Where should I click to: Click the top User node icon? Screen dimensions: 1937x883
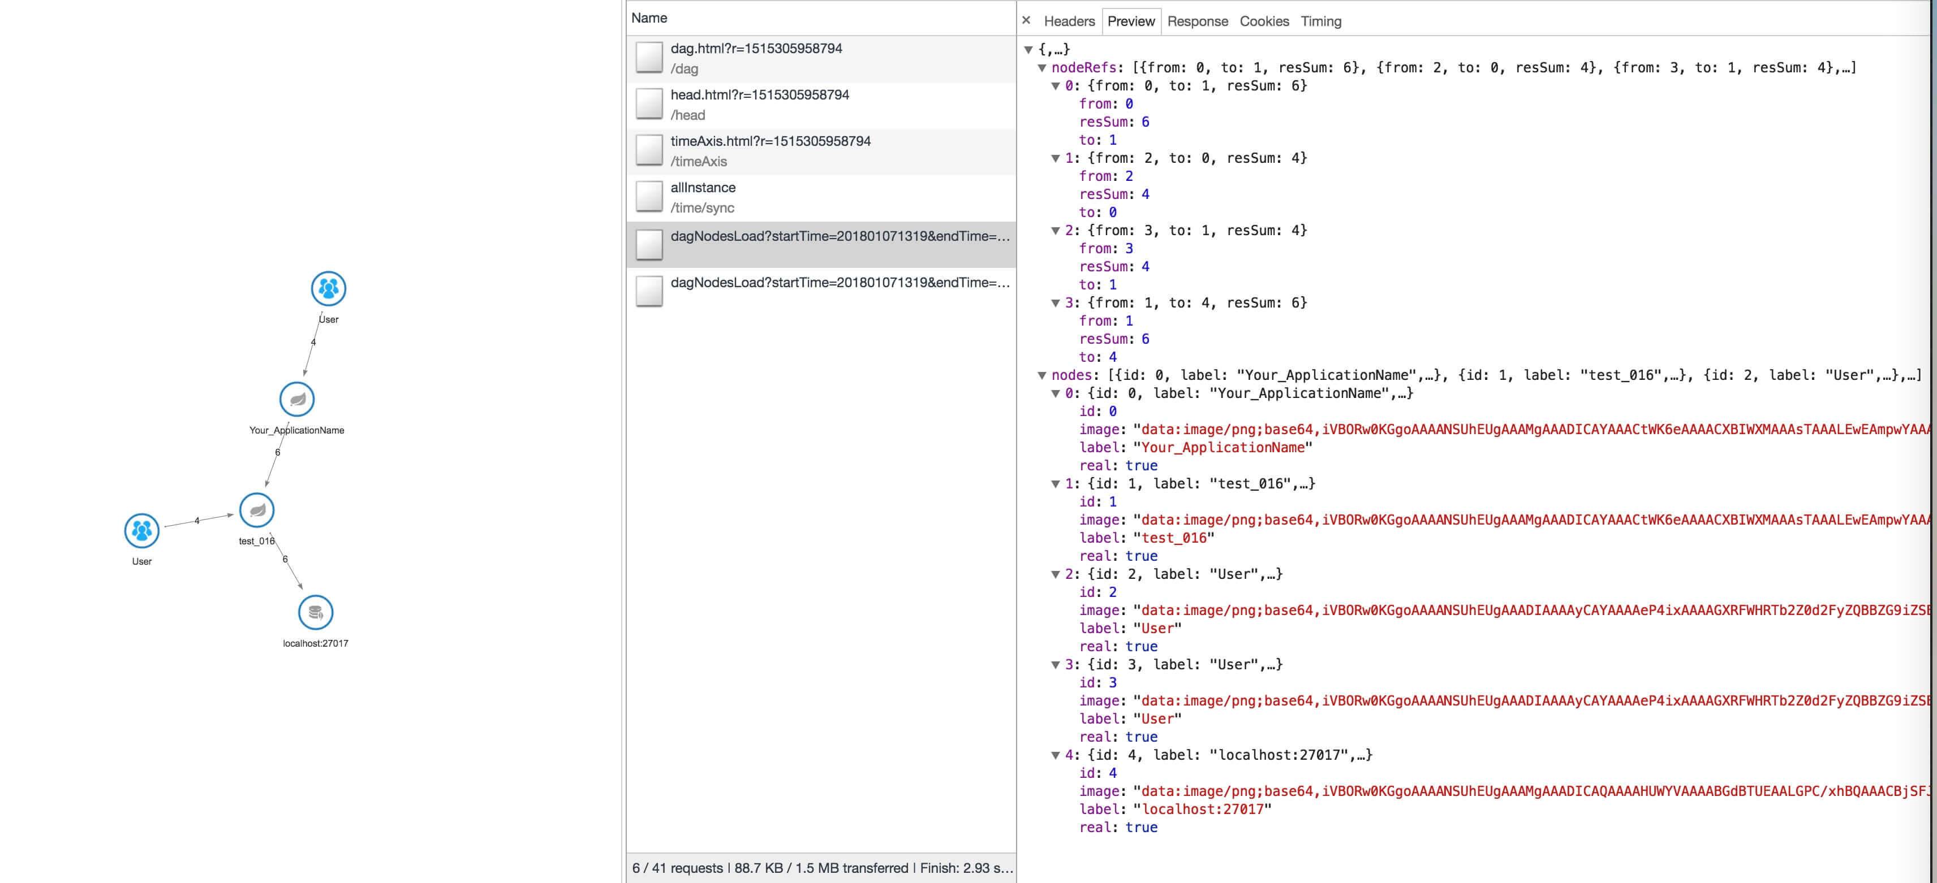click(329, 288)
